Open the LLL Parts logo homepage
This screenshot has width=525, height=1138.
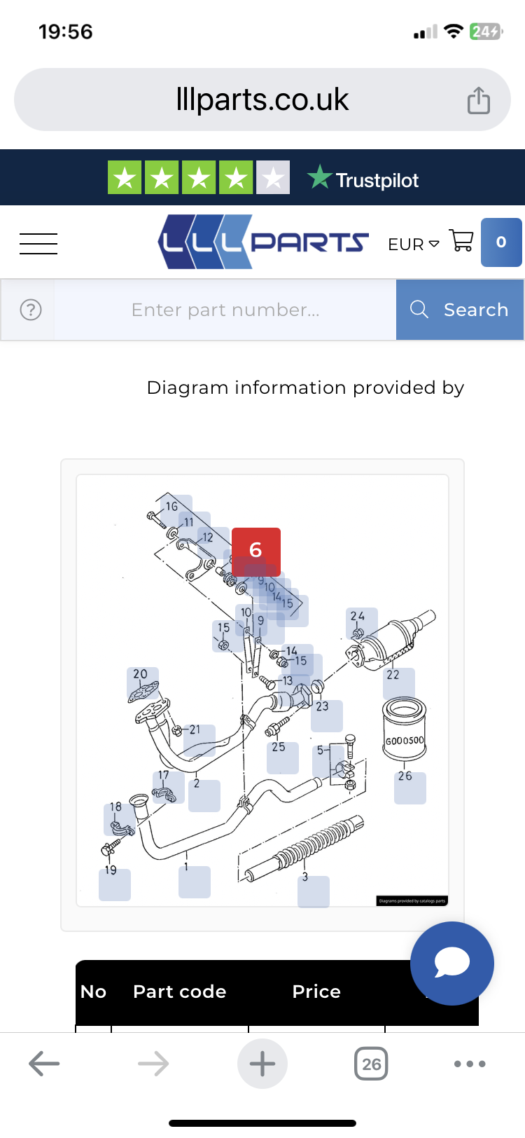click(263, 242)
